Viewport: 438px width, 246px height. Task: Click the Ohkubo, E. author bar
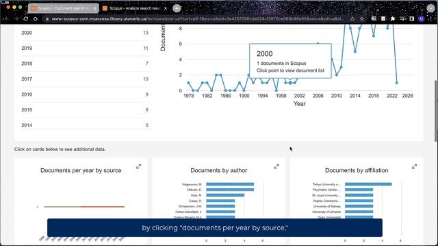pyautogui.click(x=230, y=190)
